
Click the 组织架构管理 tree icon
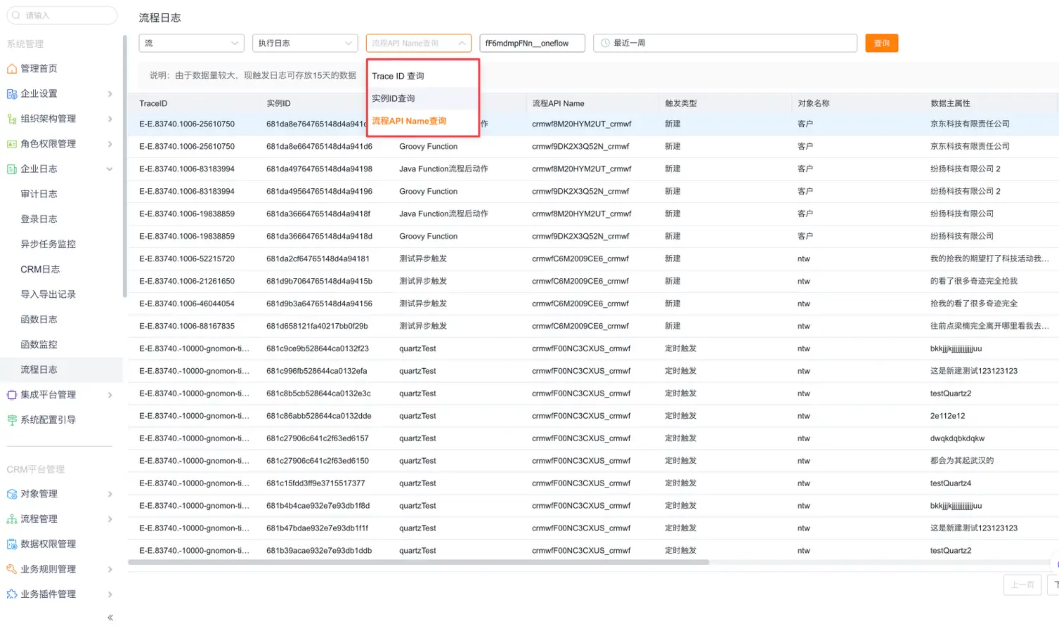click(12, 119)
